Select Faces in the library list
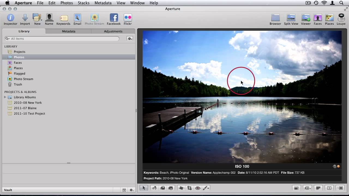This screenshot has height=196, width=349. pyautogui.click(x=69, y=63)
